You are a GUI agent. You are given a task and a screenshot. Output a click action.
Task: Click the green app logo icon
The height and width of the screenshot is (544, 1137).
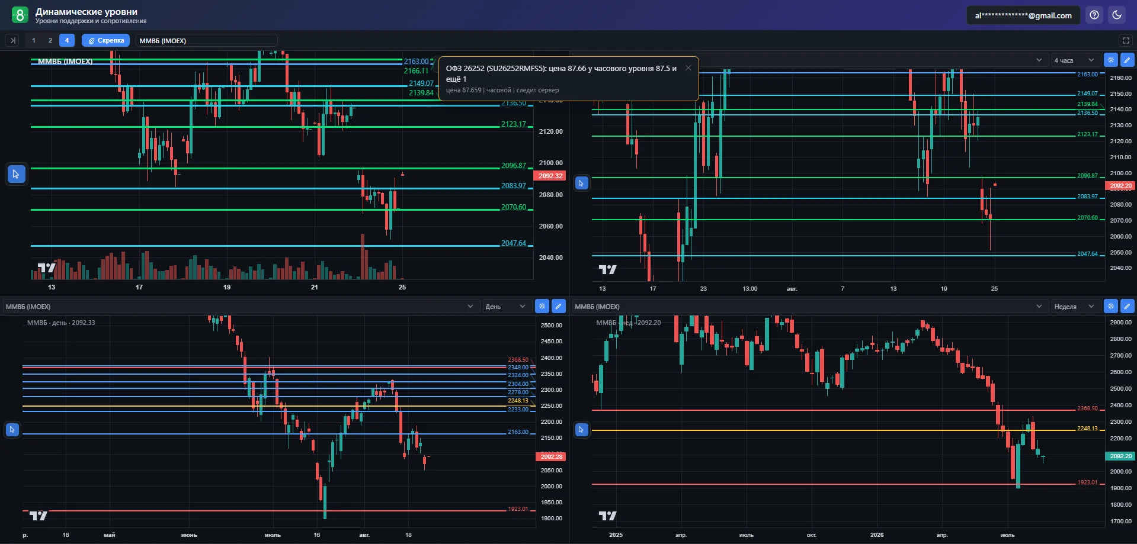click(20, 15)
